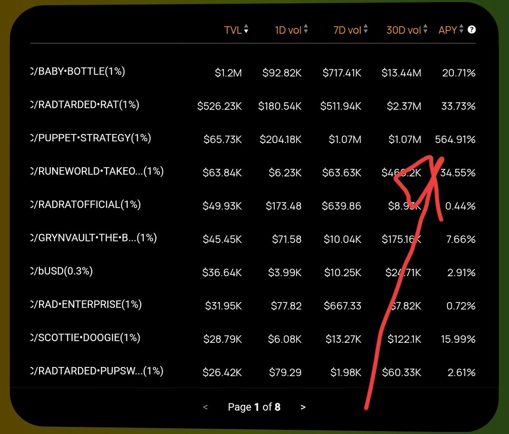The width and height of the screenshot is (509, 434).
Task: Click the $6.08K 1D volume cell
Action: [285, 339]
